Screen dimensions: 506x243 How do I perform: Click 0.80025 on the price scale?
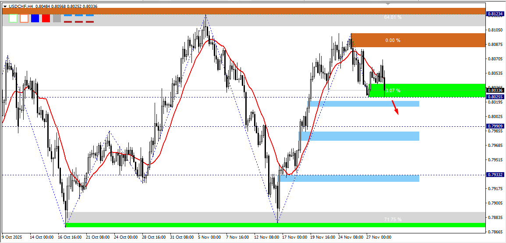495,117
